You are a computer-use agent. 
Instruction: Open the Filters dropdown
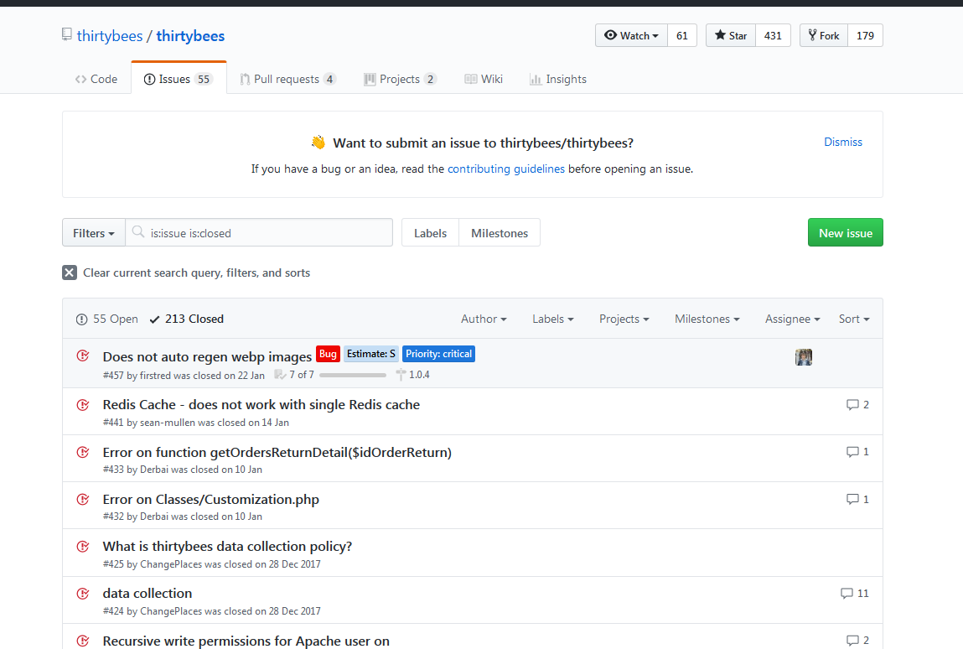[93, 233]
